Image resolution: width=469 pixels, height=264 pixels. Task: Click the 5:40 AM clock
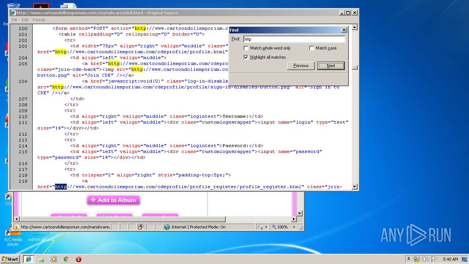[450, 259]
